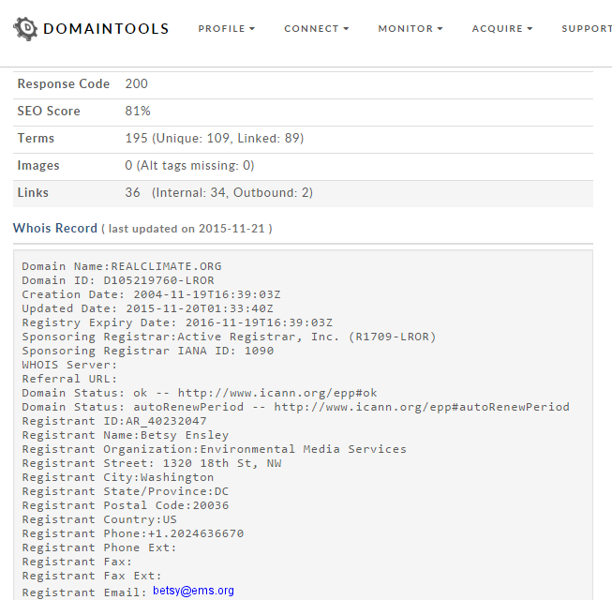Click the Images label

(x=38, y=166)
